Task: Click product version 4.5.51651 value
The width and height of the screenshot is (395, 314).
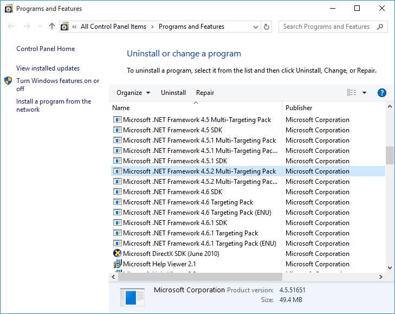Action: coord(292,290)
